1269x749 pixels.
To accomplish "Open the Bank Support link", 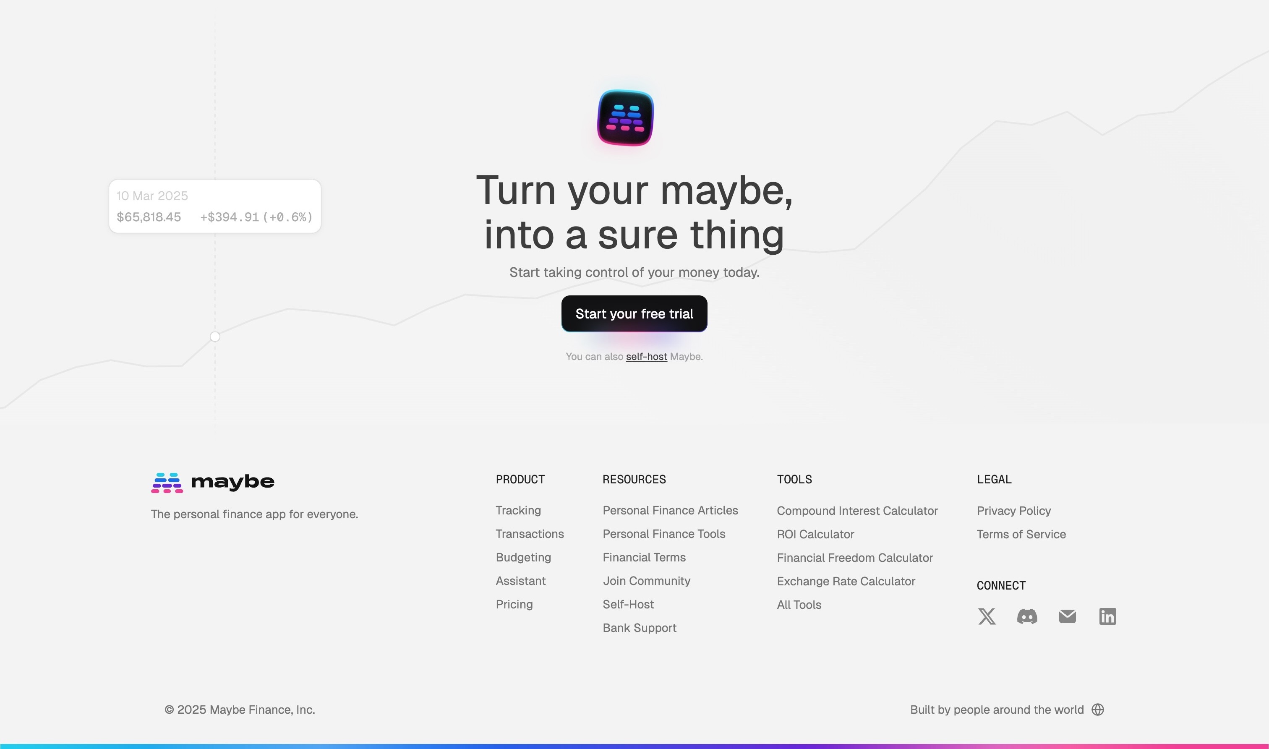I will point(639,628).
